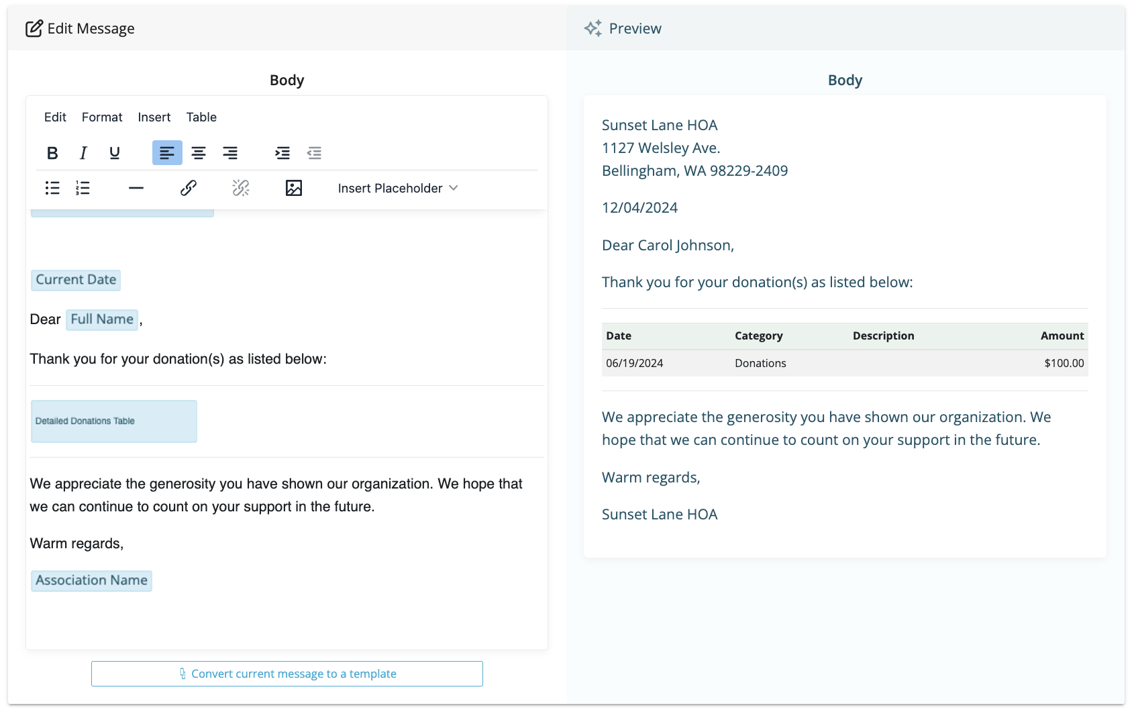The image size is (1134, 714).
Task: Select the Detailed Donations Table placeholder
Action: [114, 421]
